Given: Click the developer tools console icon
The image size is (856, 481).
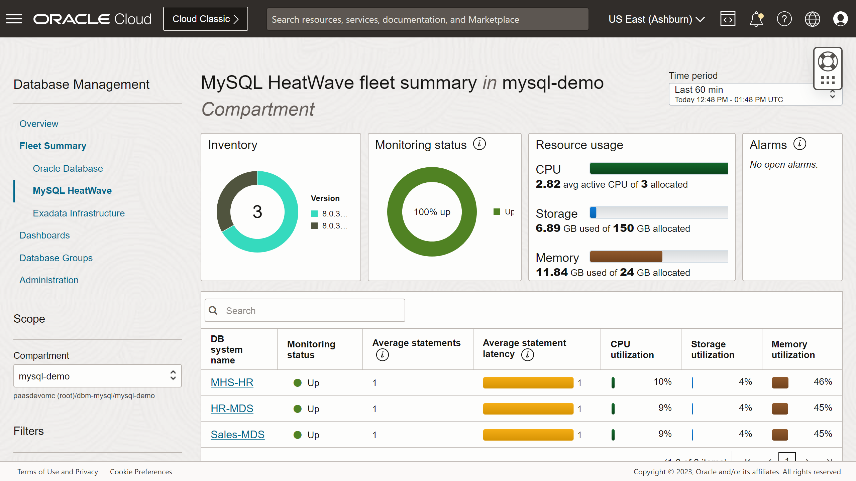Looking at the screenshot, I should coord(728,19).
